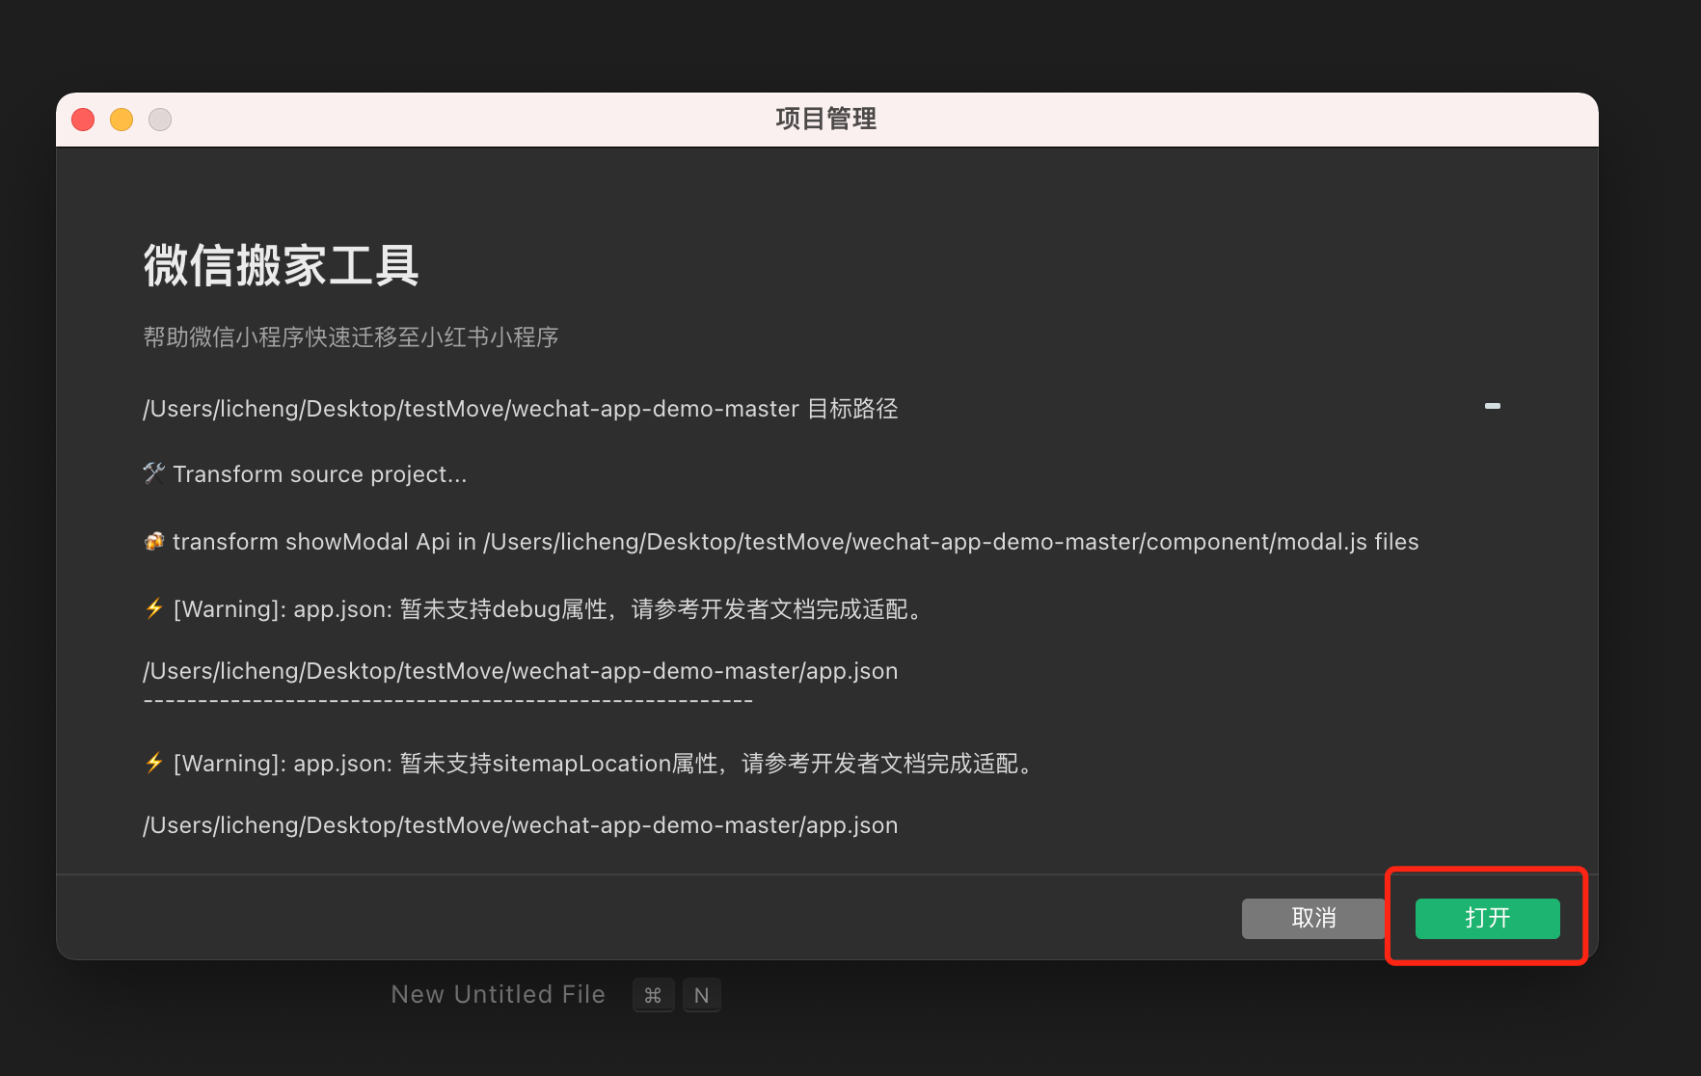Click the Transform source project... line
Screen dimensions: 1701x1076
pyautogui.click(x=305, y=474)
